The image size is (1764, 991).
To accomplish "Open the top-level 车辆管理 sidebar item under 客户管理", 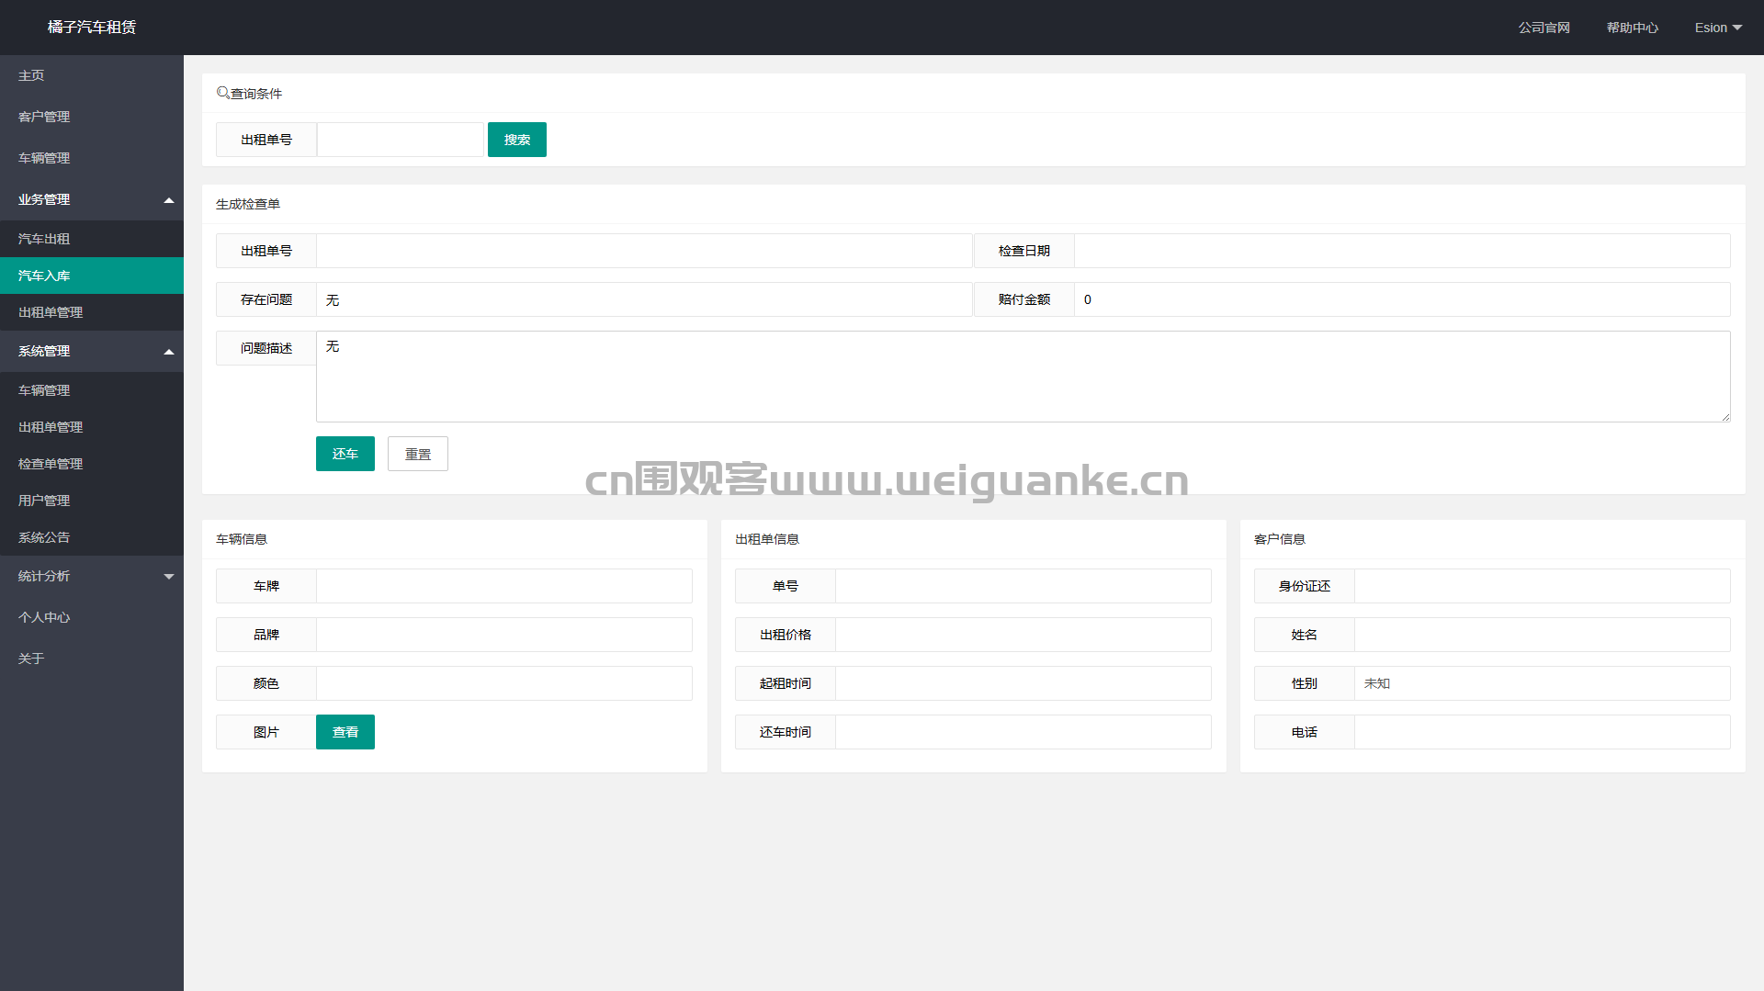I will pos(92,158).
